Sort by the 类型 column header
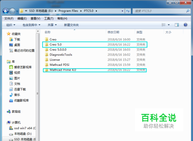Screen dimensions: 193x141 (139, 32)
